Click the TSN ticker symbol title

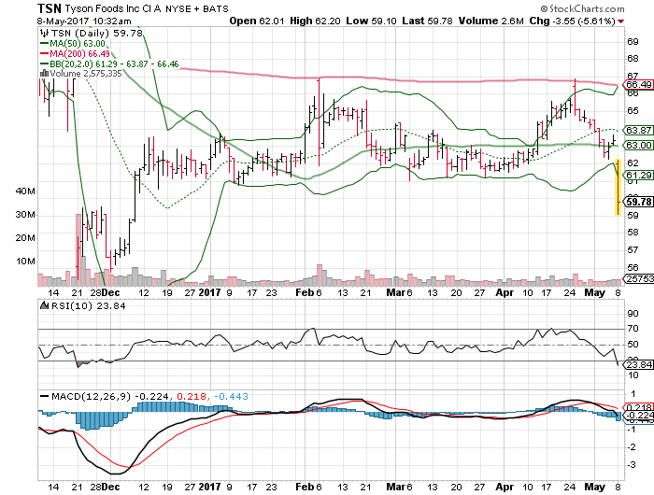tap(50, 8)
